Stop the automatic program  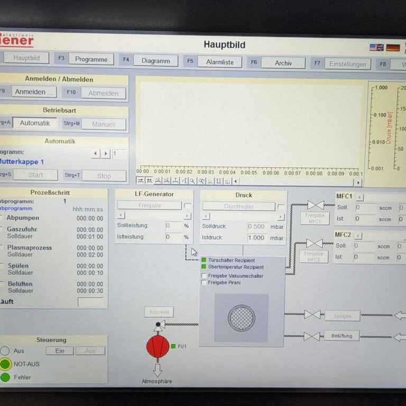click(x=104, y=176)
